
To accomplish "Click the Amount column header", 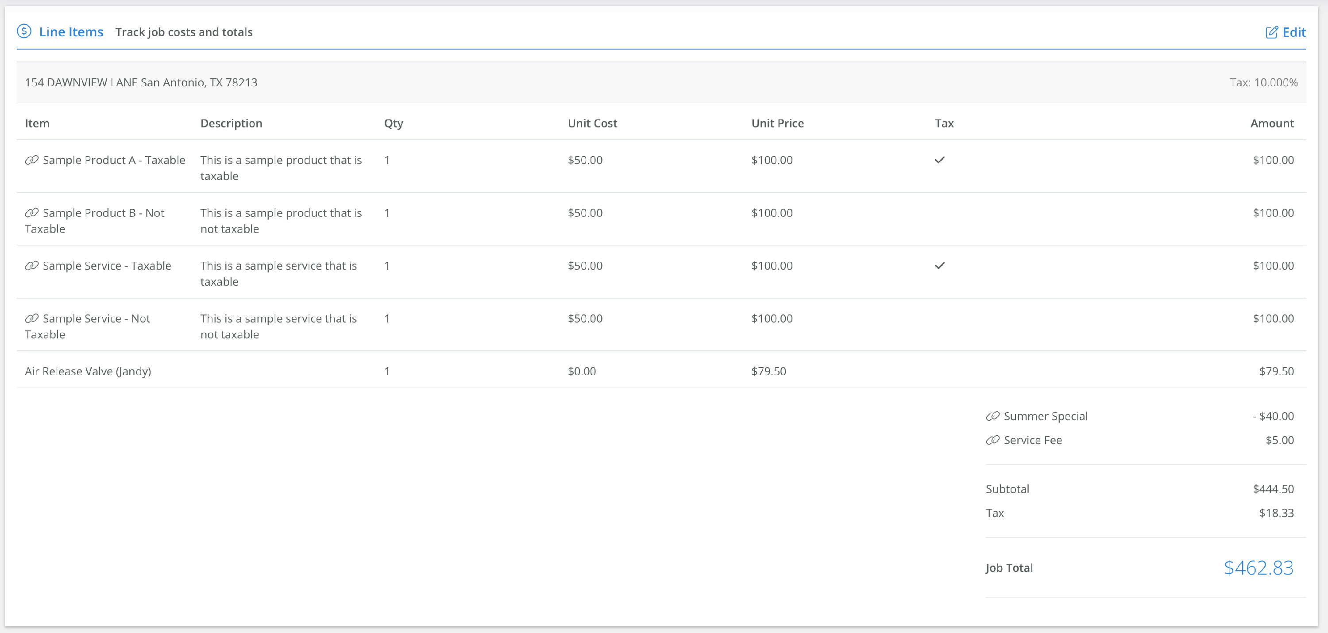I will click(x=1271, y=123).
